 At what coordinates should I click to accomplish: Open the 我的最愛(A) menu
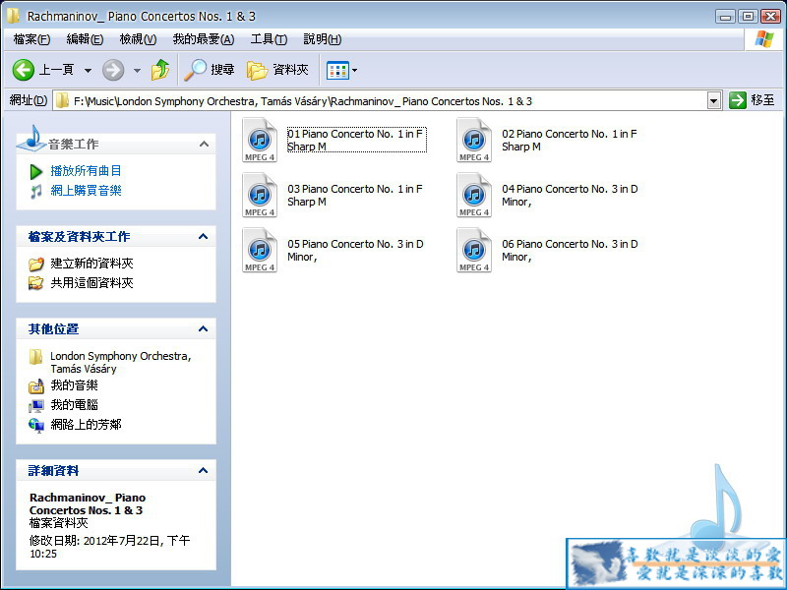(204, 39)
